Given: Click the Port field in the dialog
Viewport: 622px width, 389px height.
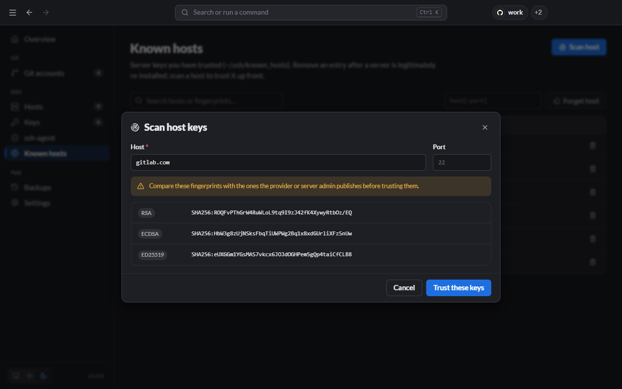Looking at the screenshot, I should pos(462,162).
